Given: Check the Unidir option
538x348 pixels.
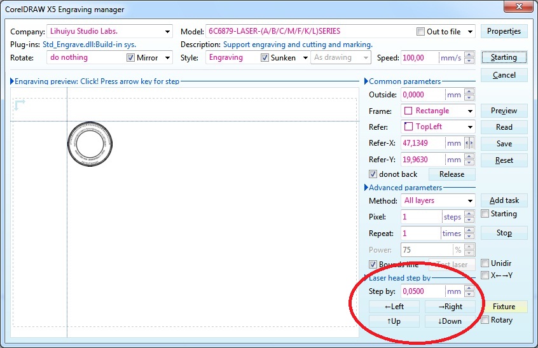Looking at the screenshot, I should click(x=485, y=263).
